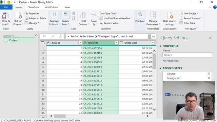The image size is (217, 122).
Task: Click the Help question mark icon
Action: [x=215, y=7]
